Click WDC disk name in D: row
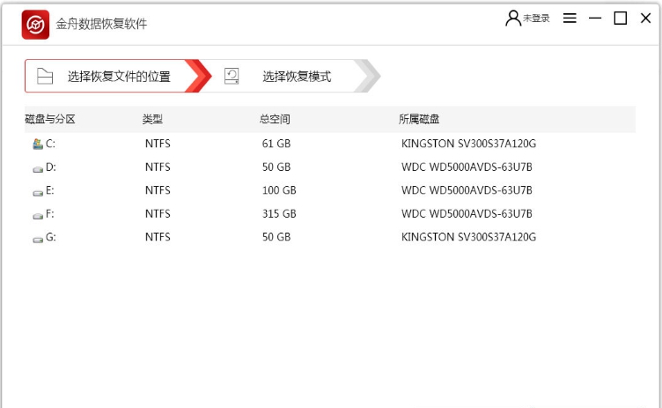 coord(467,167)
